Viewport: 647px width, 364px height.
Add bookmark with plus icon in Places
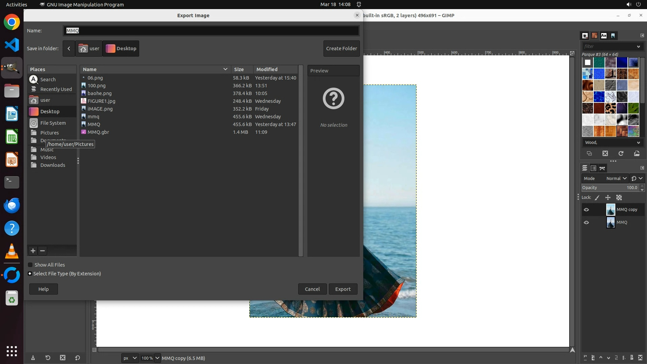tap(33, 251)
